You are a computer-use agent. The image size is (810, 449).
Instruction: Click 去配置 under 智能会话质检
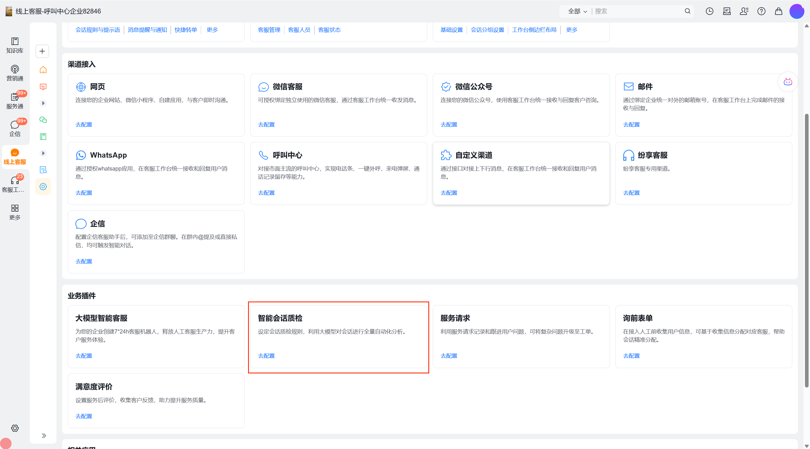point(266,356)
